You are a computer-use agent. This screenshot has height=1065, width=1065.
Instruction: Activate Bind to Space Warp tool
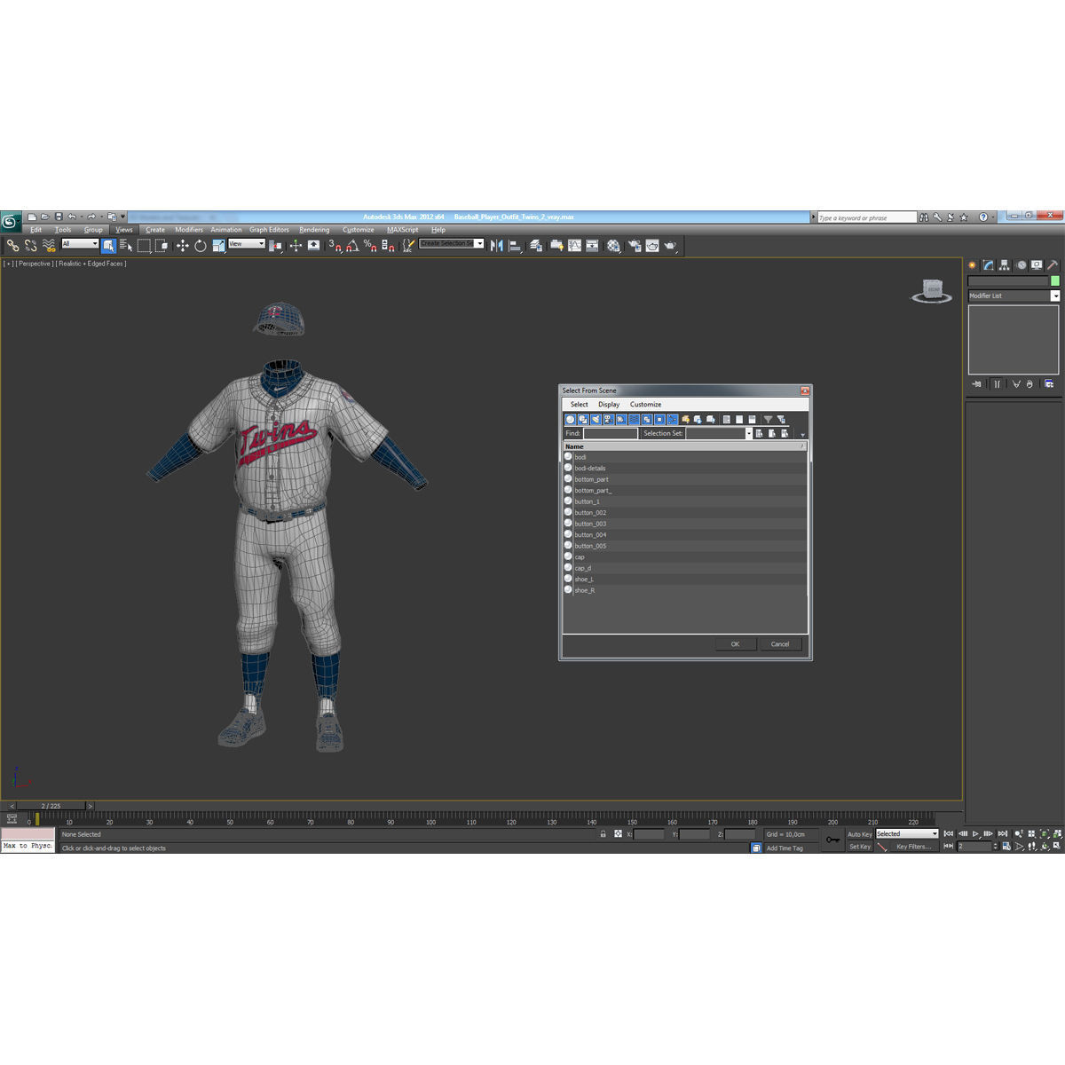pos(49,246)
